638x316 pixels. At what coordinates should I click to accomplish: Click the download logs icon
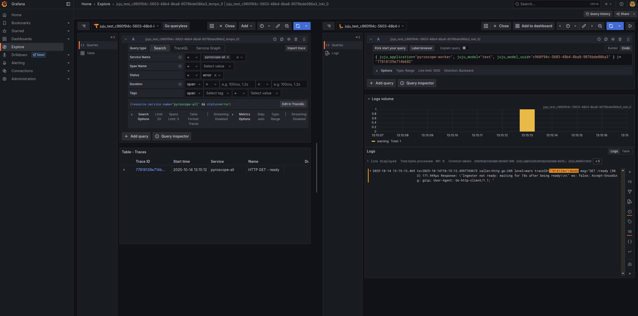[630, 264]
